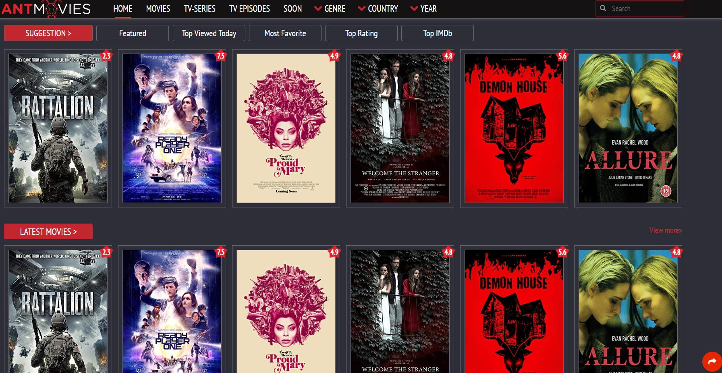The width and height of the screenshot is (722, 373).
Task: Select the Top IMDb filter
Action: [x=437, y=33]
